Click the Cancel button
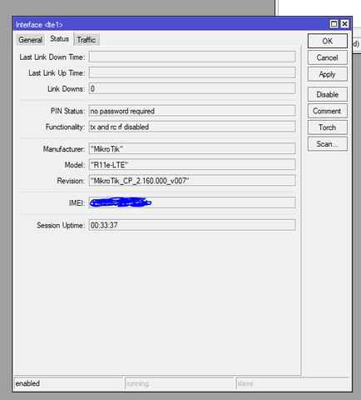This screenshot has width=361, height=400. [x=328, y=57]
